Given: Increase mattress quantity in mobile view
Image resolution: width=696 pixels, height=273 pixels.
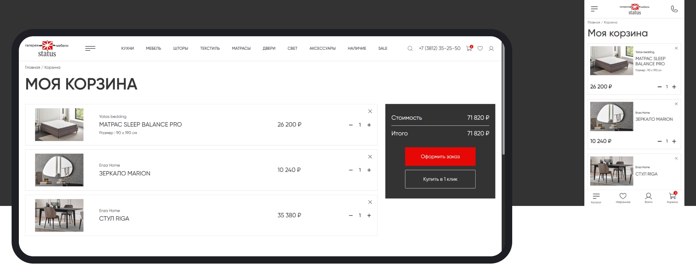Looking at the screenshot, I should click(x=674, y=87).
